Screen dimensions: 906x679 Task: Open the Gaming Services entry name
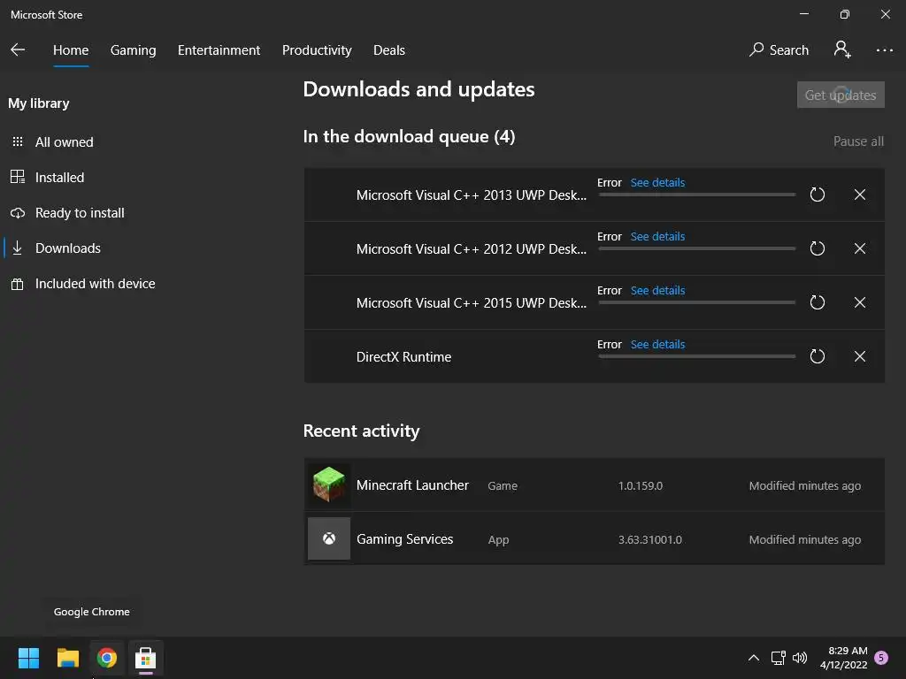coord(405,538)
